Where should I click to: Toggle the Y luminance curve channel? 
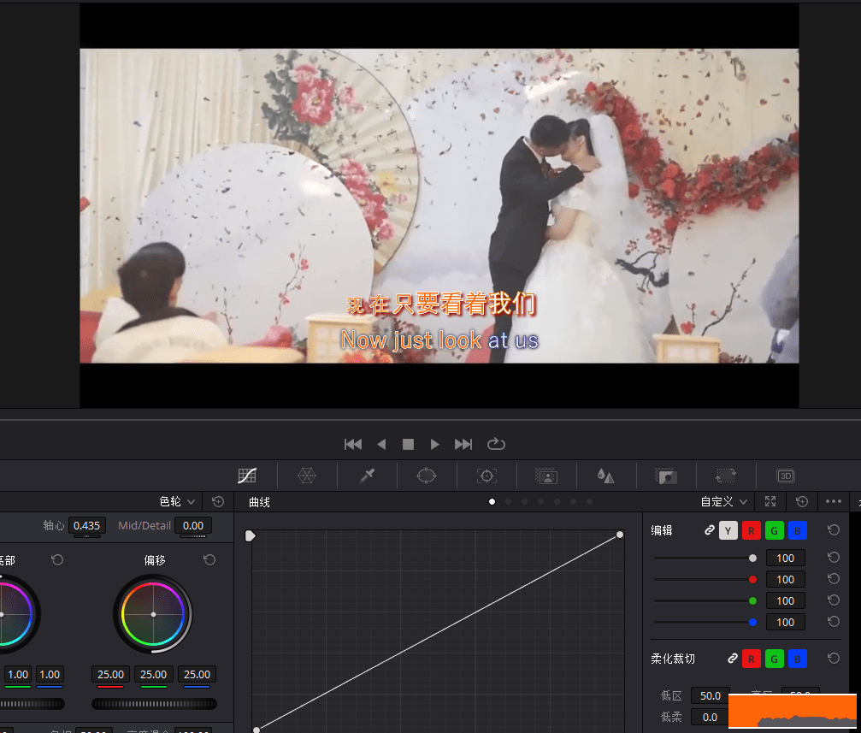click(728, 530)
